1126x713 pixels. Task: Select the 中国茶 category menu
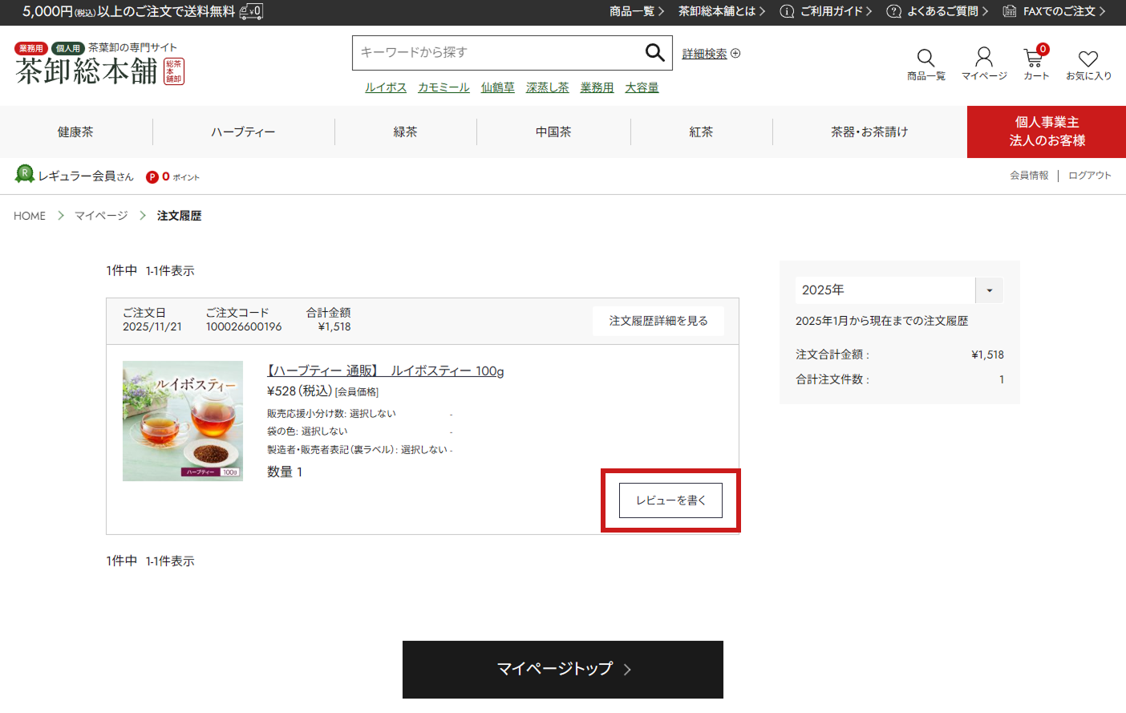553,132
